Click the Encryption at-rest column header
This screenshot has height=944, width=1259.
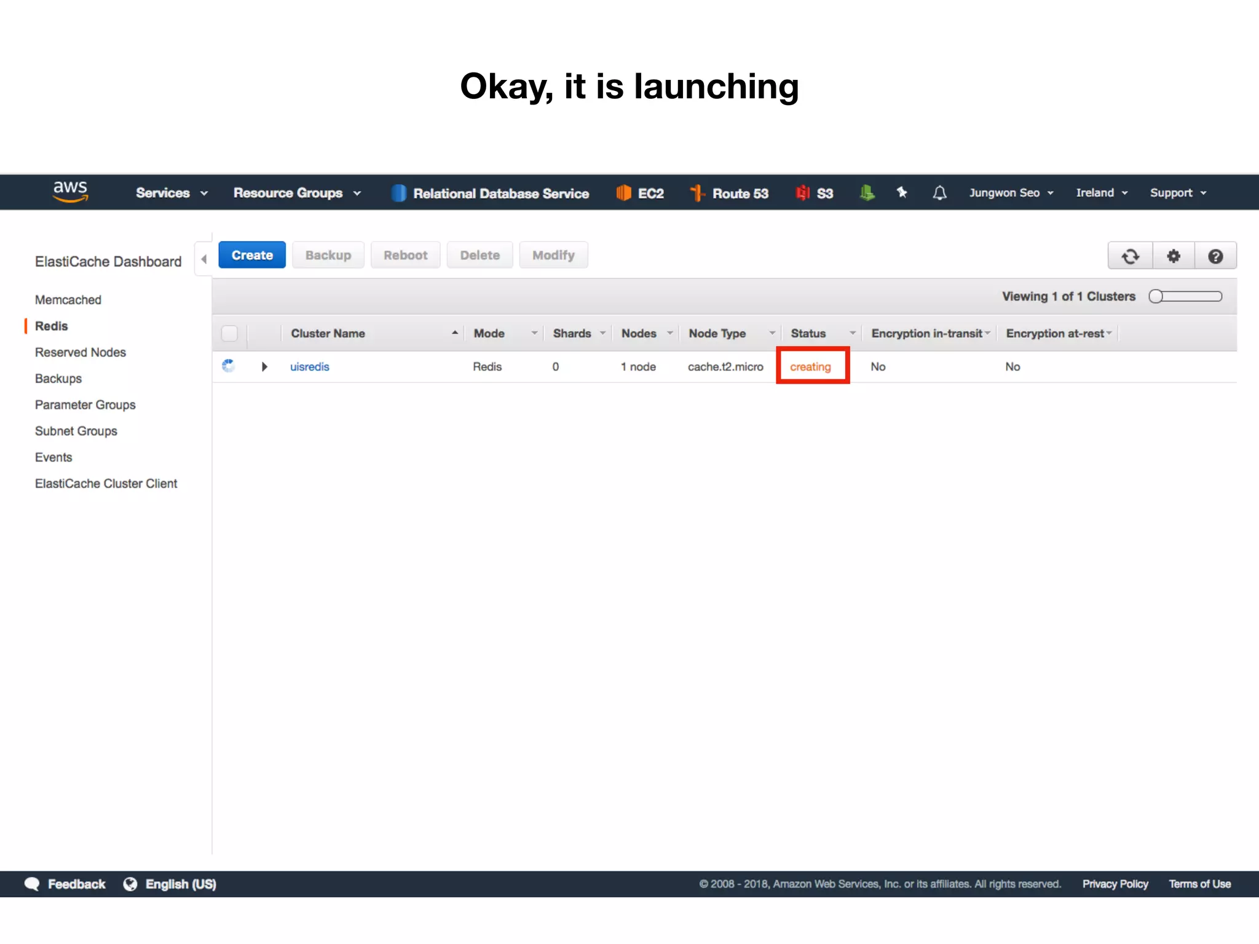click(x=1055, y=333)
